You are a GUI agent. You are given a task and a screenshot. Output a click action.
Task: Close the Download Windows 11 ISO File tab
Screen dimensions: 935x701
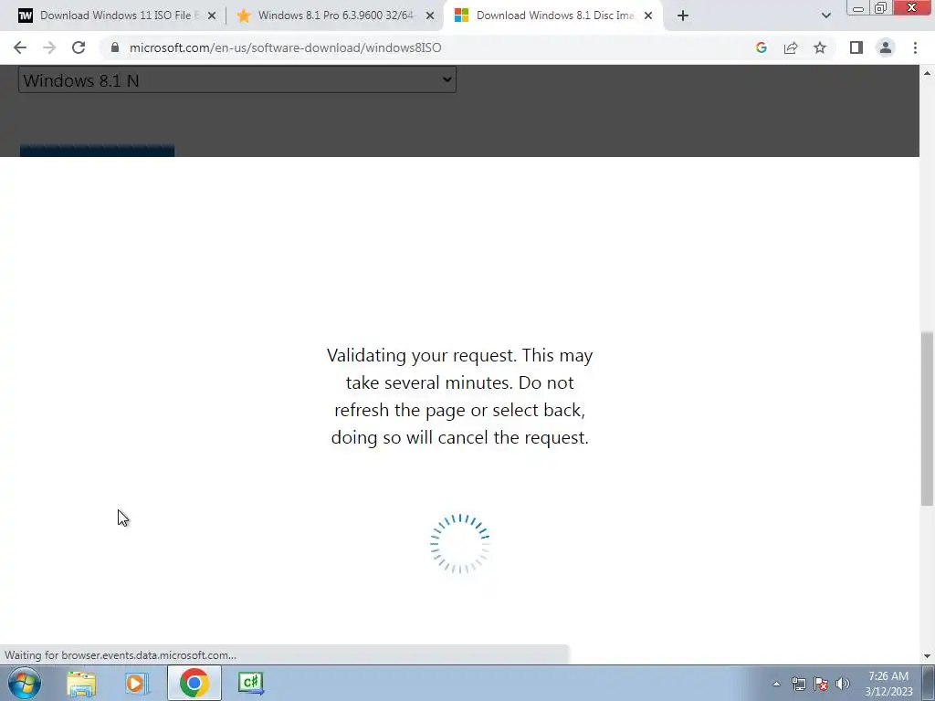point(212,16)
